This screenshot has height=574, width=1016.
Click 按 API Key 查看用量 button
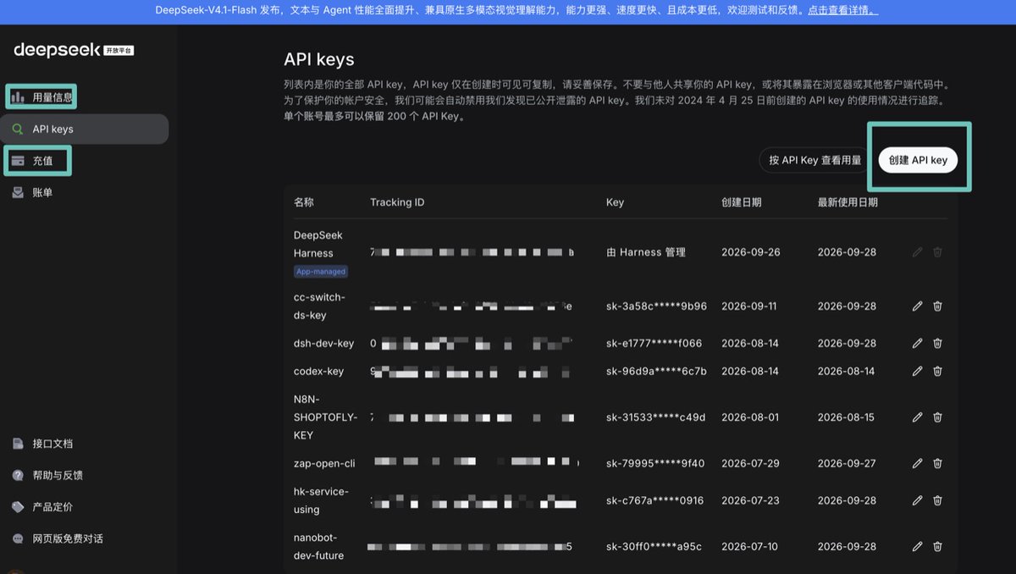click(x=815, y=160)
